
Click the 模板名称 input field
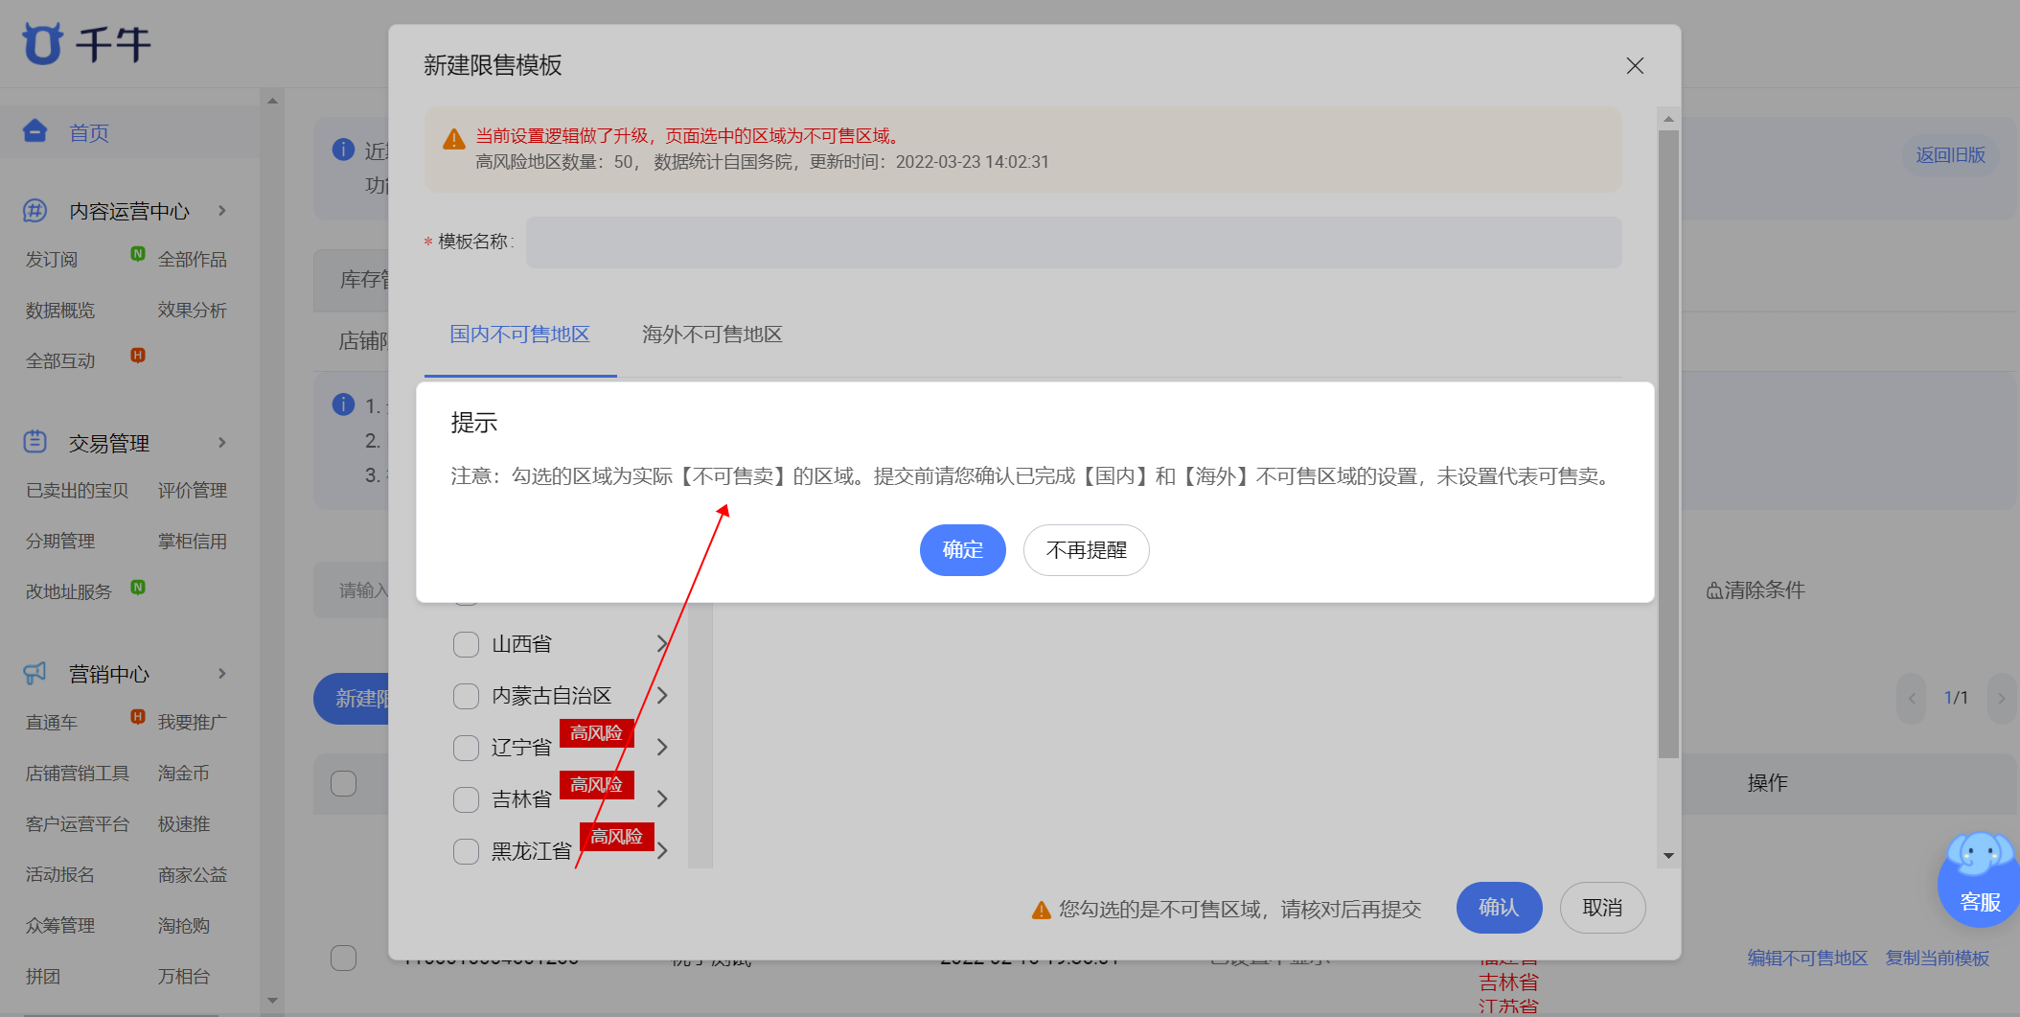pyautogui.click(x=1073, y=243)
